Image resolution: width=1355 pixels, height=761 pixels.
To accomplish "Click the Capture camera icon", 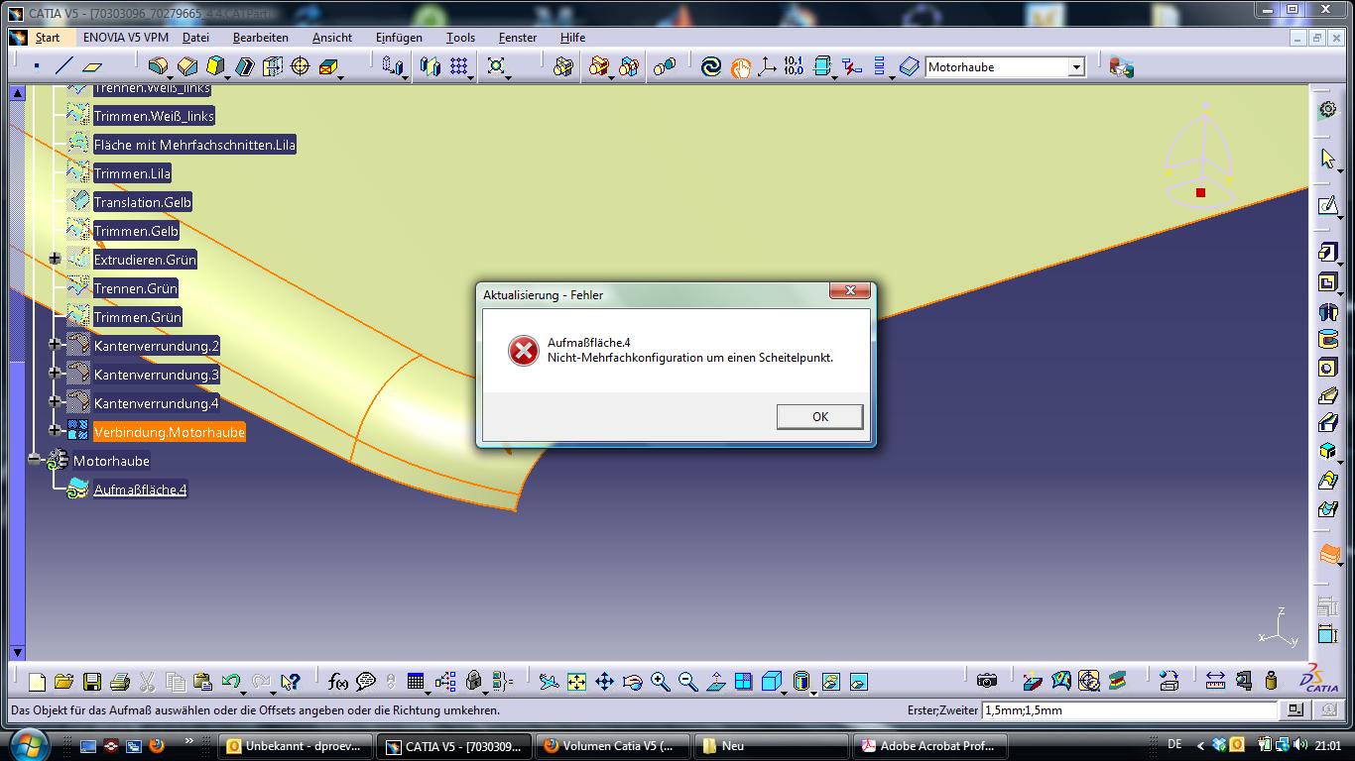I will [986, 681].
